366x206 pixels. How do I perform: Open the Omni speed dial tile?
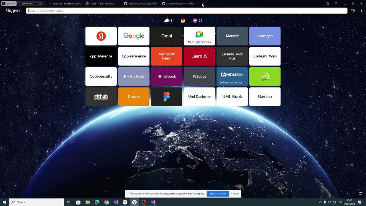point(167,36)
